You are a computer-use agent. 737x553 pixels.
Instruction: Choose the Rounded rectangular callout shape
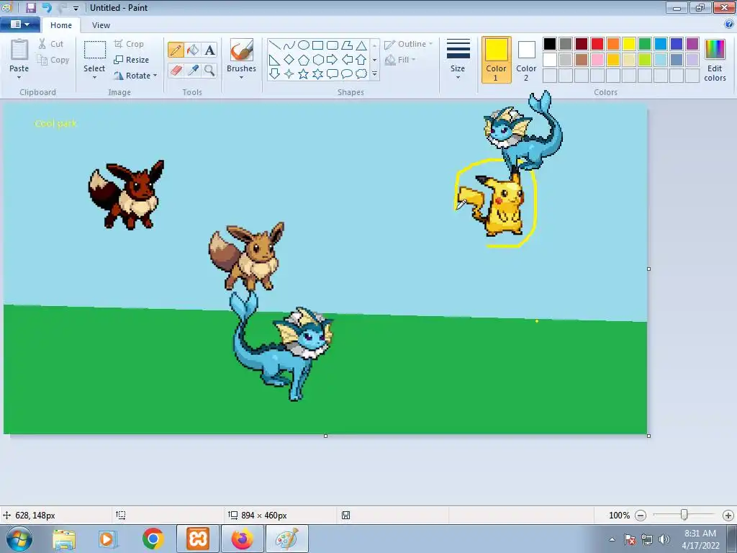coord(333,74)
